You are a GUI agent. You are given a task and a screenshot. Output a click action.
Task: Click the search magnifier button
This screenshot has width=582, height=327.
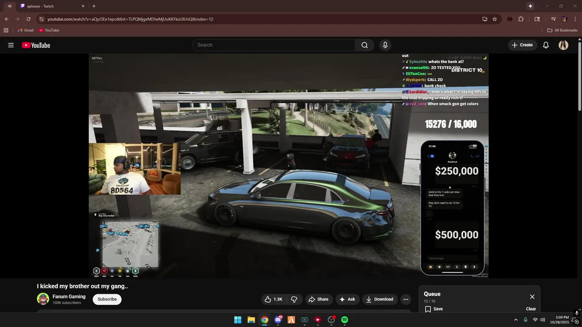pos(365,45)
